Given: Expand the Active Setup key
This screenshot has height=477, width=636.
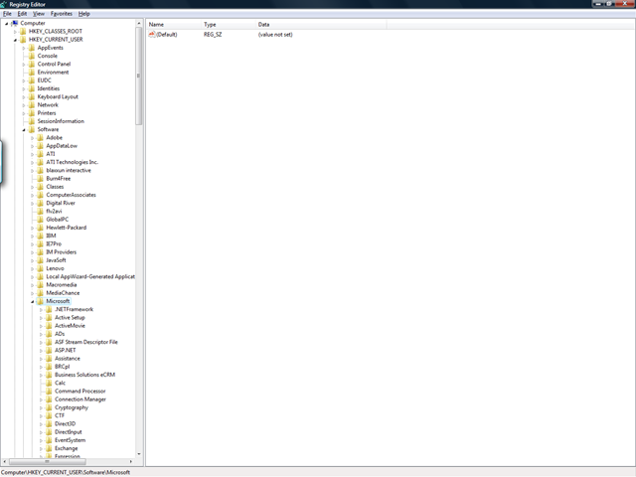Looking at the screenshot, I should click(41, 318).
